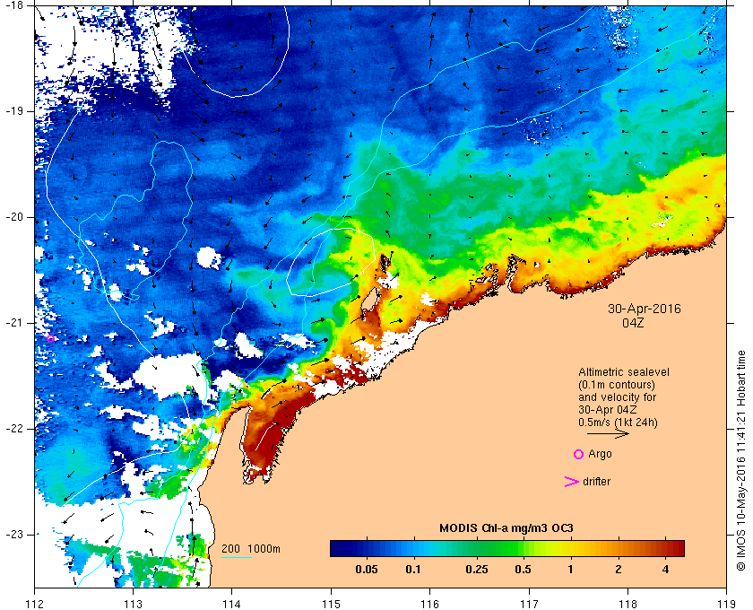Click the colorbar tick label 0.1
The height and width of the screenshot is (610, 753).
coord(413,570)
